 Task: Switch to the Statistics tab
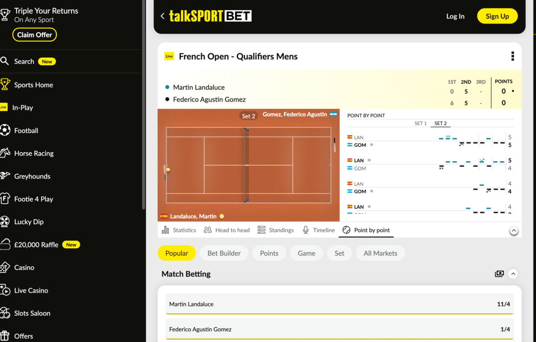(x=179, y=230)
